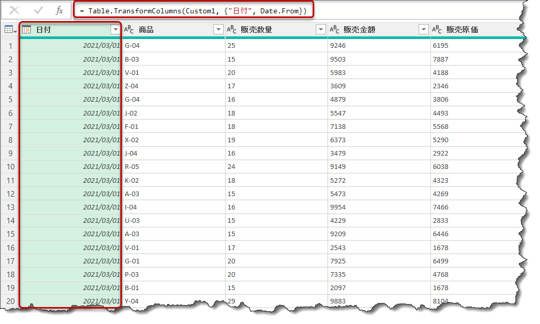This screenshot has width=540, height=324.
Task: Select cost cell 5290
Action: pyautogui.click(x=475, y=140)
